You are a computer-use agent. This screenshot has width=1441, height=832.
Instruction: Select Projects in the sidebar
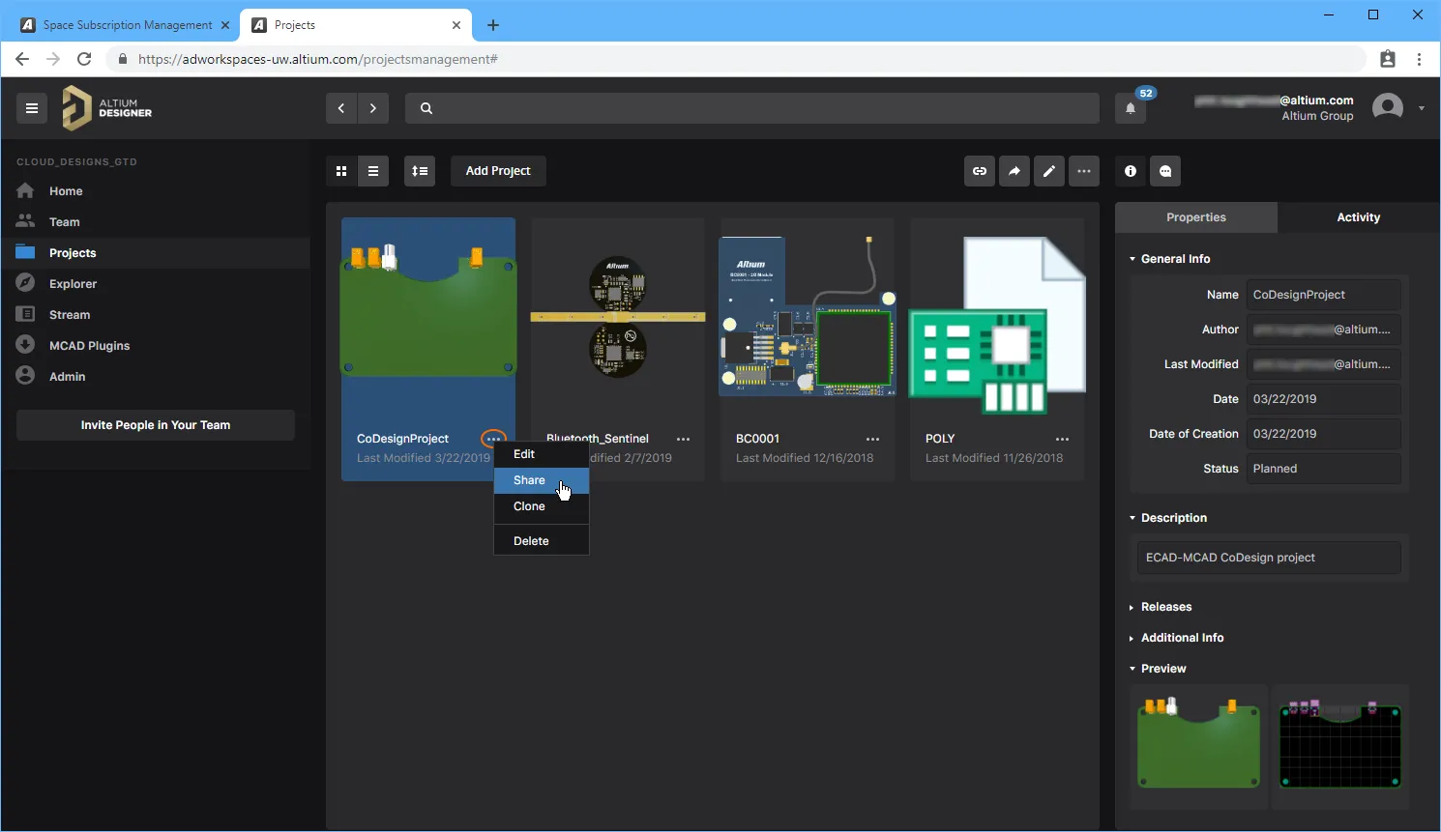(155, 253)
